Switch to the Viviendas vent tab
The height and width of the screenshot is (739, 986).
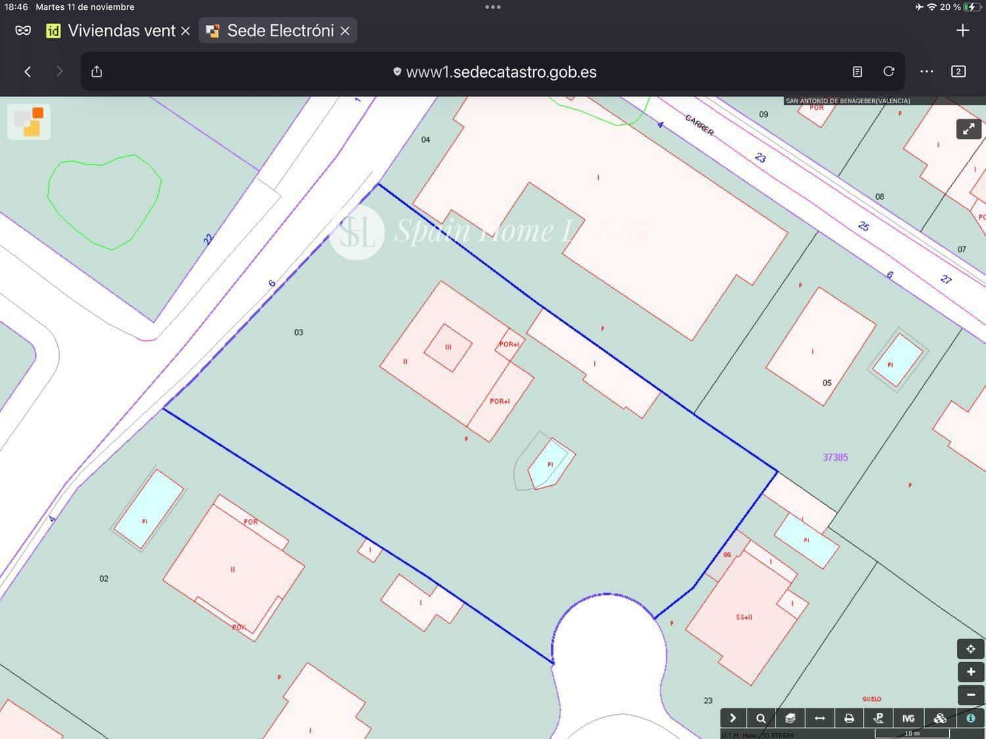click(113, 31)
